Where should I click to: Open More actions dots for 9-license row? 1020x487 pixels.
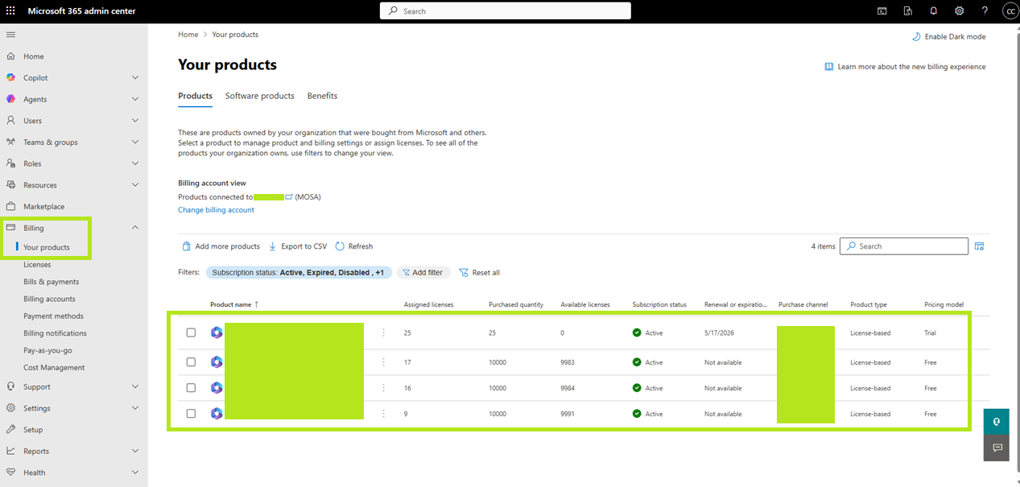coord(383,414)
